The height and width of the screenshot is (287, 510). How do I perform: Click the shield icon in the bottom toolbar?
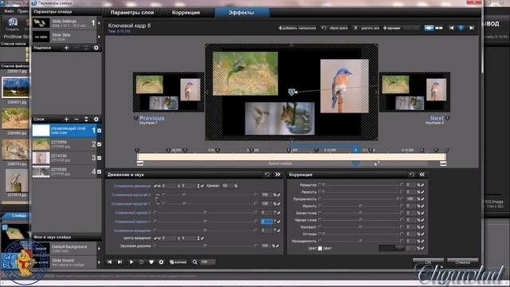pyautogui.click(x=151, y=262)
